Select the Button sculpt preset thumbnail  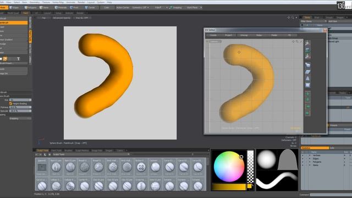(141, 167)
